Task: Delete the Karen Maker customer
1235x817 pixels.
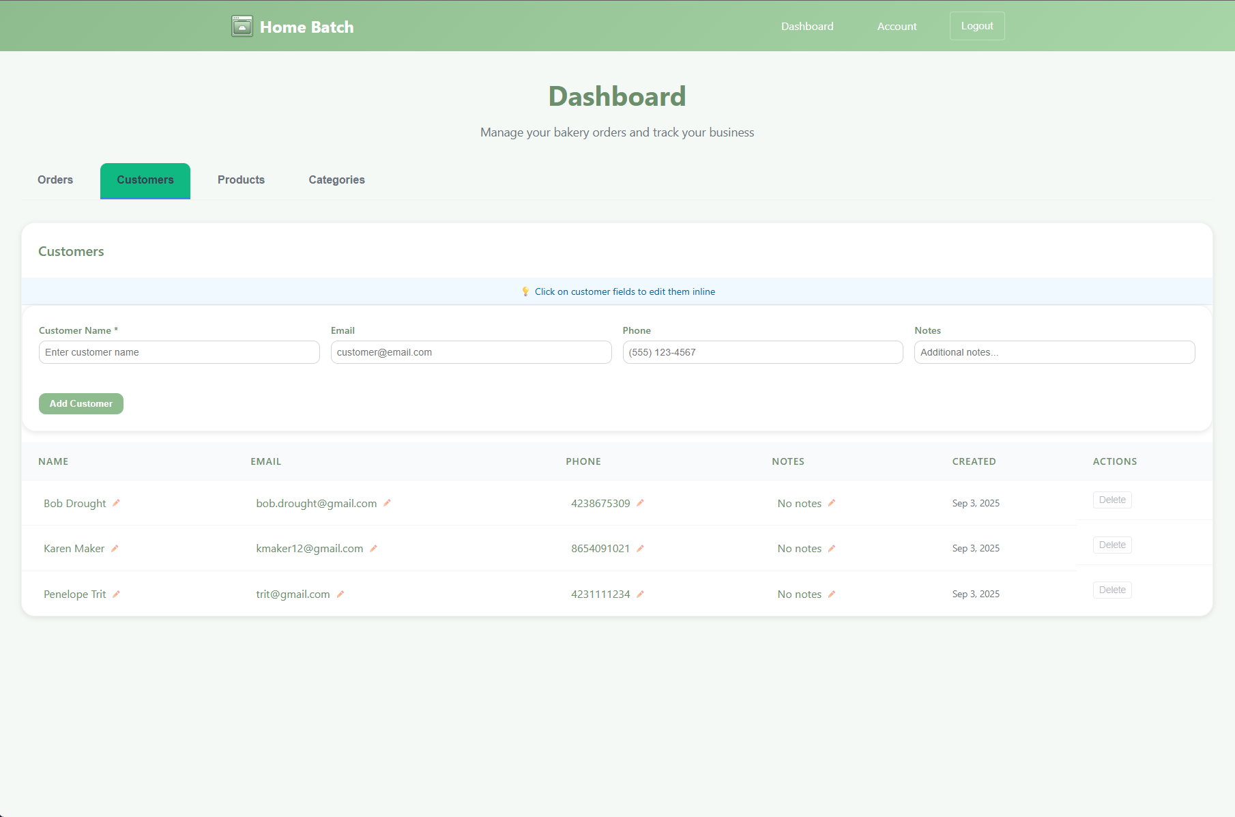Action: (x=1112, y=545)
